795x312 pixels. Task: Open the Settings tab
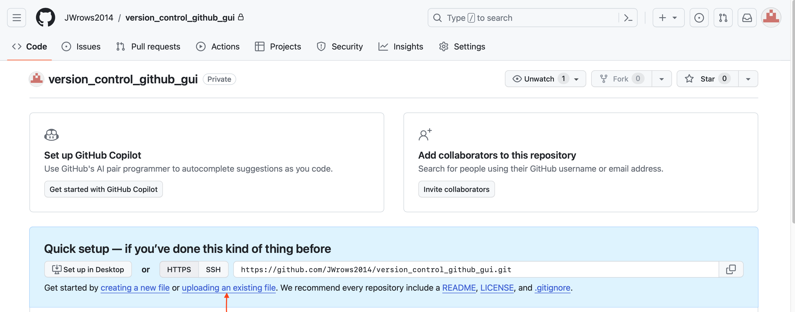pyautogui.click(x=462, y=47)
